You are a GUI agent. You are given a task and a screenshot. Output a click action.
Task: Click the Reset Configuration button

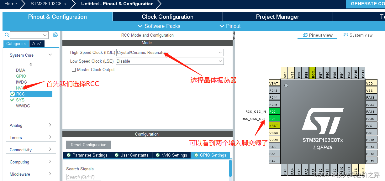(88, 145)
